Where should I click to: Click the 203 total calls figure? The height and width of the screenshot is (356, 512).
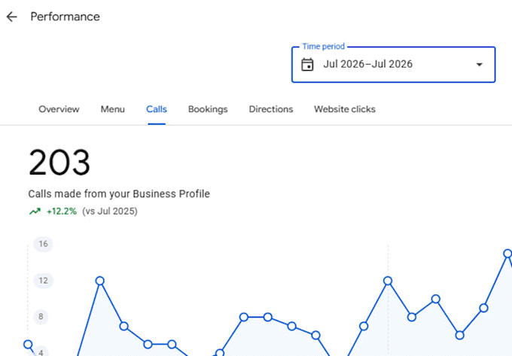(59, 162)
